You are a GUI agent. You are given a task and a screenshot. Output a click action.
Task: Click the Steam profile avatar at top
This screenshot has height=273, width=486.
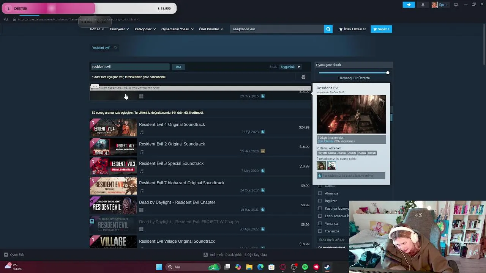click(x=434, y=5)
